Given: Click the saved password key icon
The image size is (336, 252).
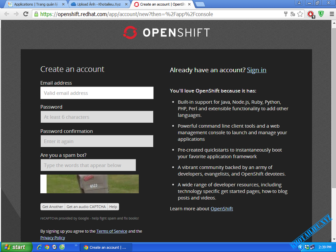Looking at the screenshot, I should coord(286,14).
